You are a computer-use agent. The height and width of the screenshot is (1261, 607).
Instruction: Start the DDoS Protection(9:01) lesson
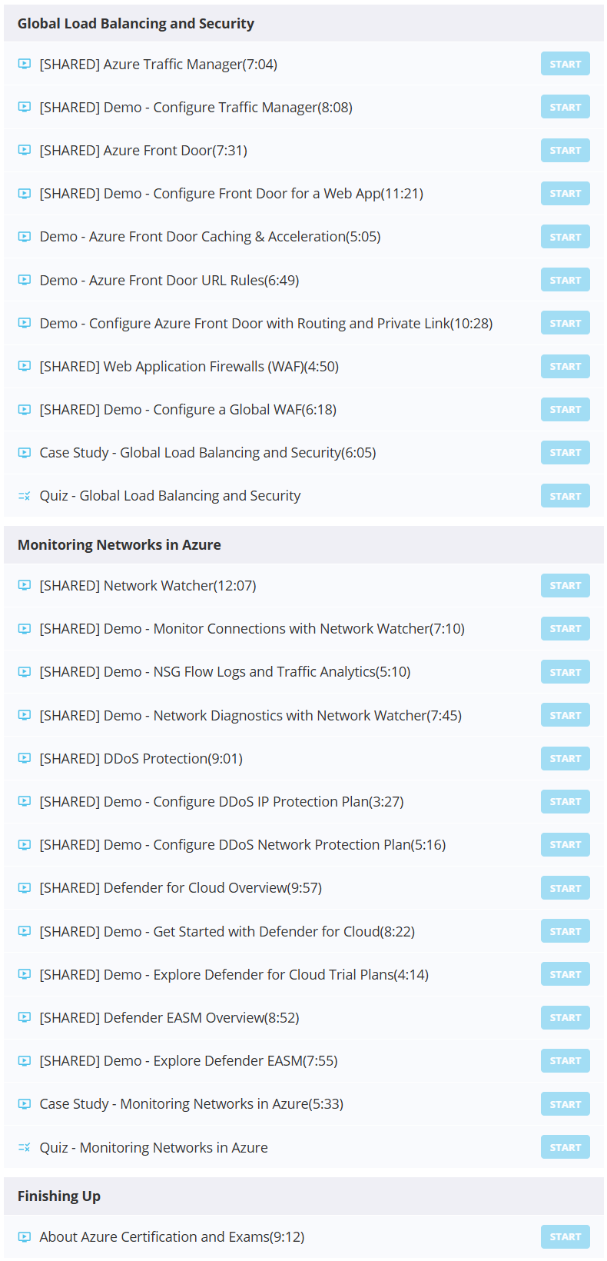pyautogui.click(x=566, y=758)
